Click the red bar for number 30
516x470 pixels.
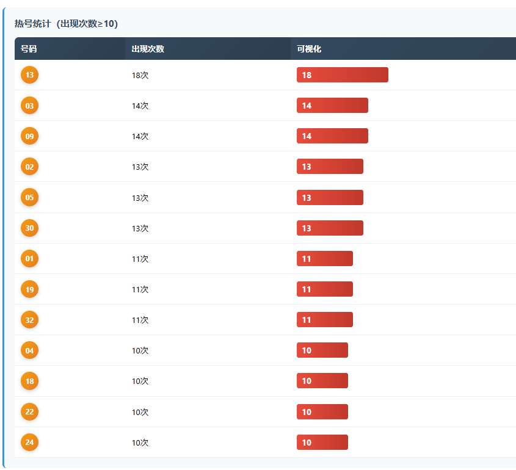pyautogui.click(x=330, y=228)
